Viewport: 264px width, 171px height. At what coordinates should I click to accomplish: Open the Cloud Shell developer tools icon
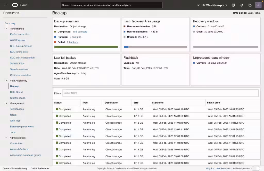[x=234, y=5]
